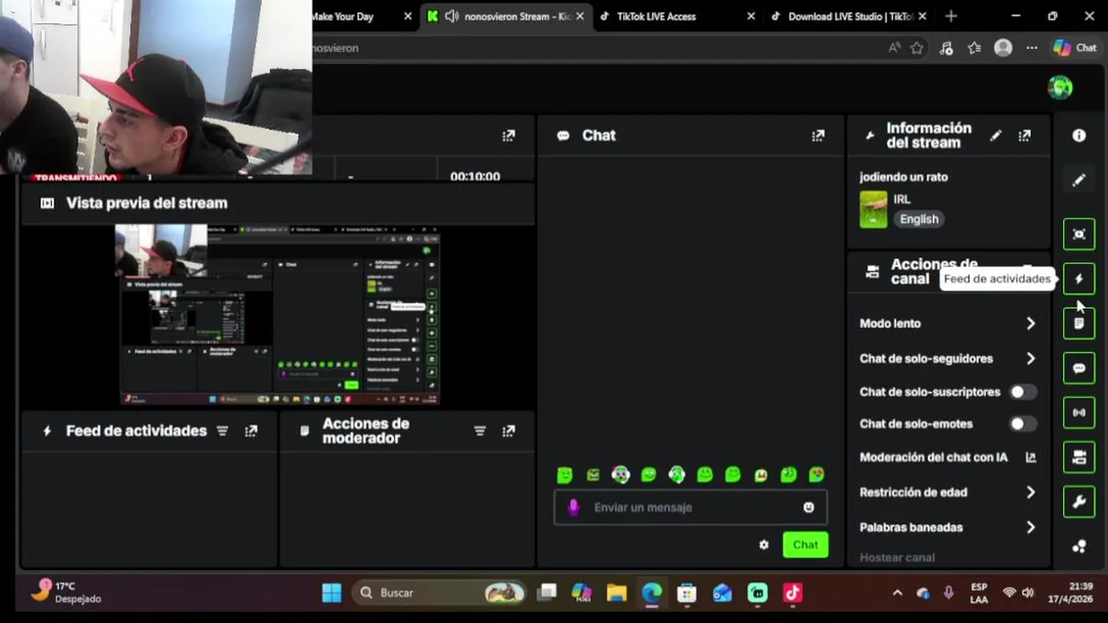Open Moderación del chat con IA link icon
The image size is (1108, 623).
click(x=1030, y=457)
